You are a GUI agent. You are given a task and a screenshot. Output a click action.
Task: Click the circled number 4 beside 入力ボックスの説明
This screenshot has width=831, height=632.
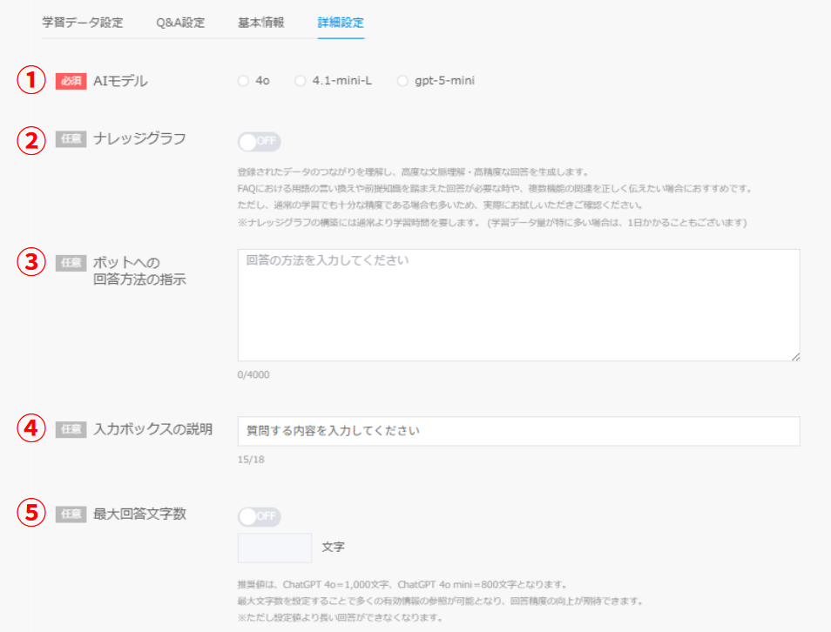[x=30, y=428]
